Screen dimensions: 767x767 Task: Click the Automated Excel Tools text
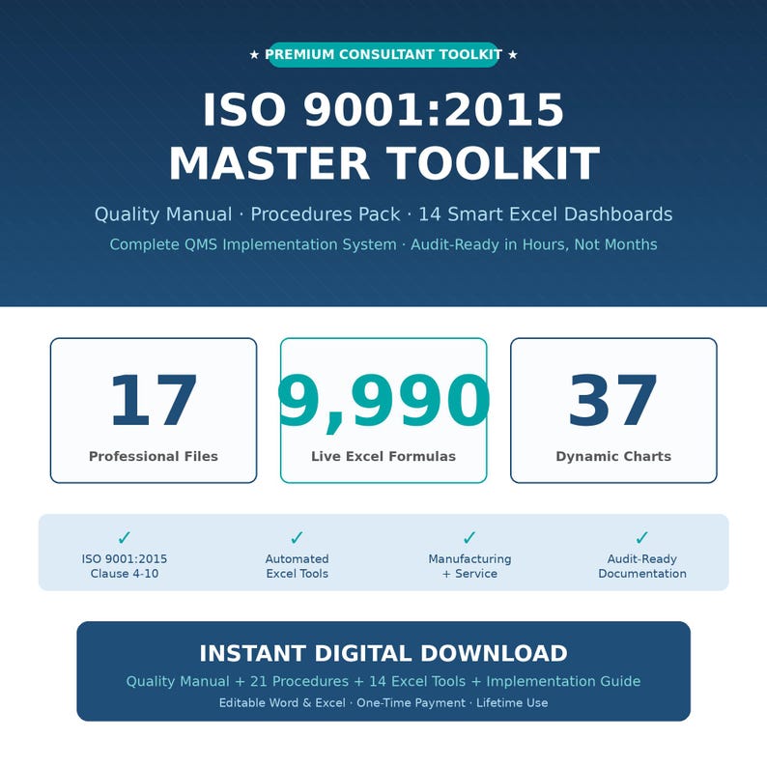click(x=297, y=566)
